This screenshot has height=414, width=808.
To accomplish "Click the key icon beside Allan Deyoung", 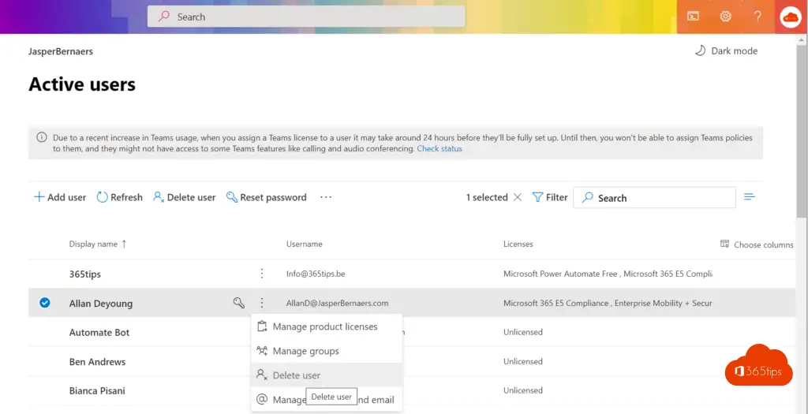I will 238,303.
